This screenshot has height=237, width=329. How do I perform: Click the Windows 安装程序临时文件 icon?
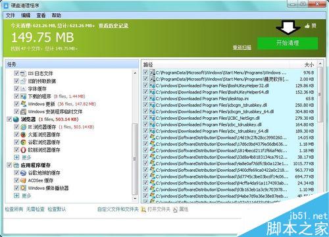pos(23,112)
